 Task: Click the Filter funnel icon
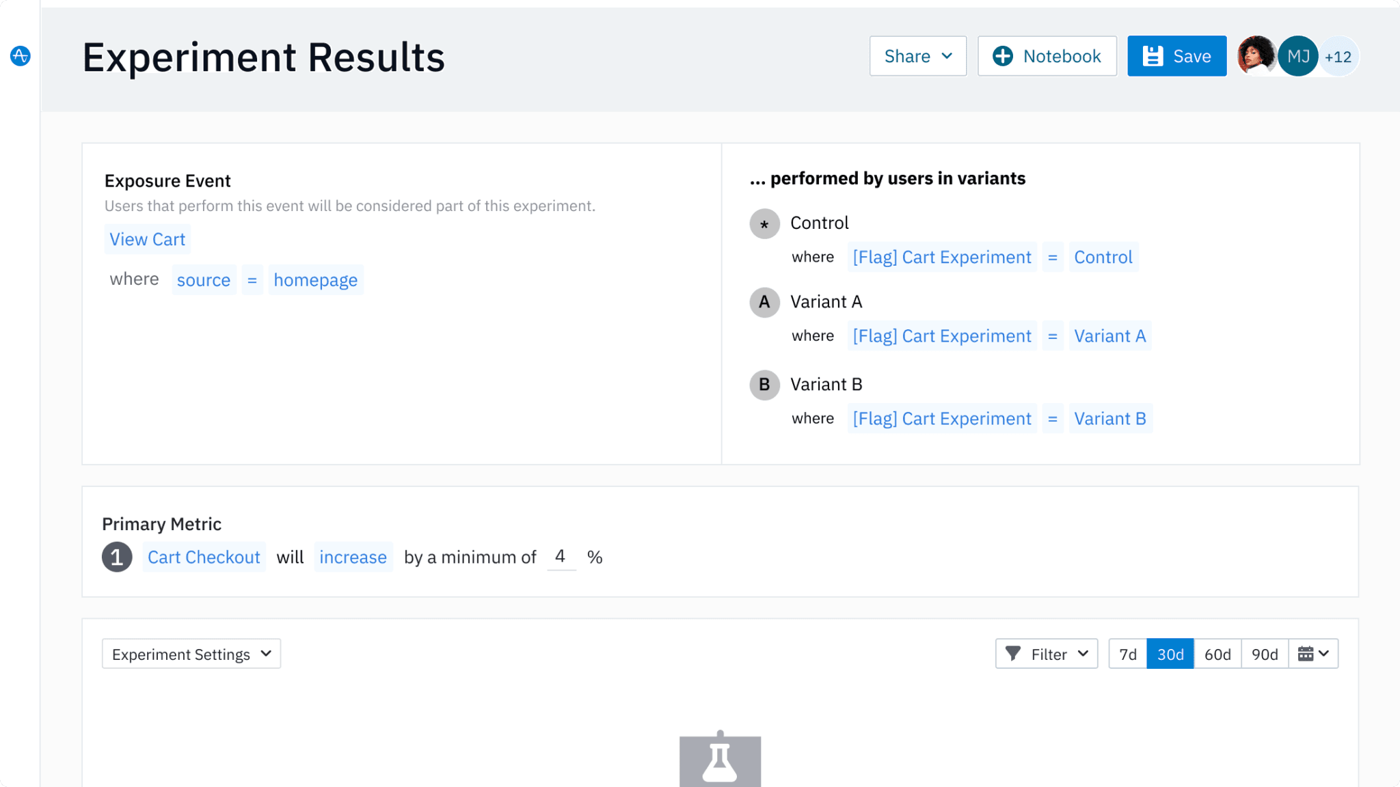(1014, 654)
